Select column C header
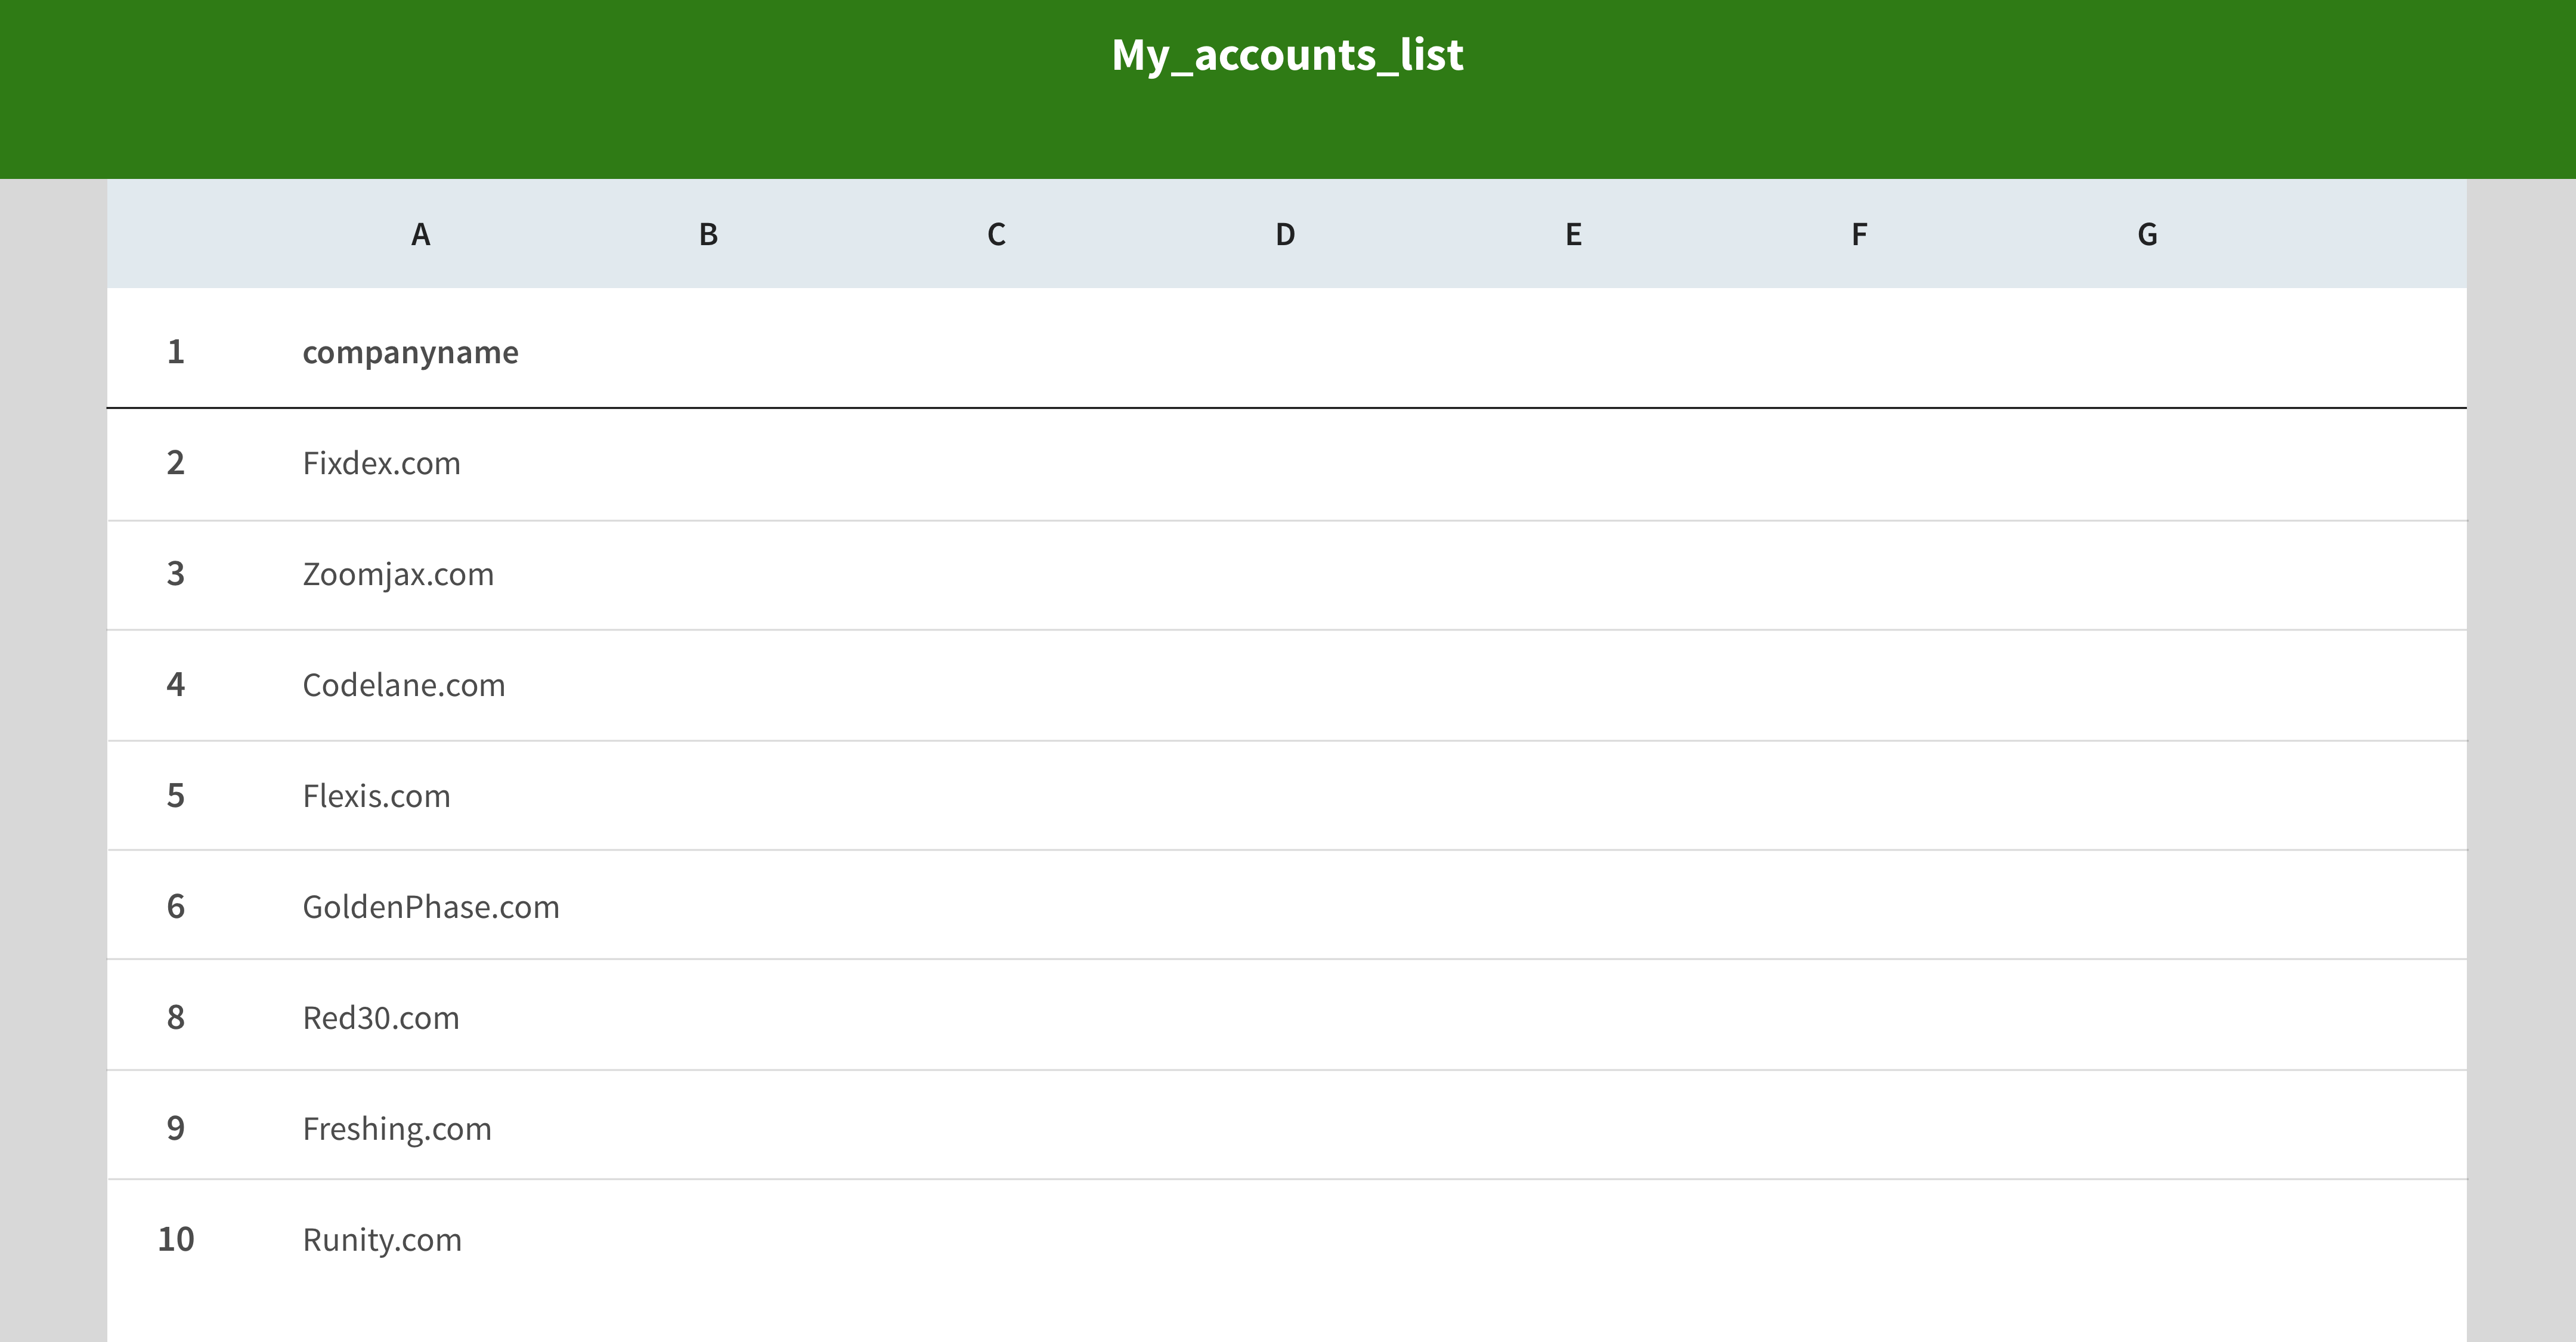 pyautogui.click(x=996, y=235)
